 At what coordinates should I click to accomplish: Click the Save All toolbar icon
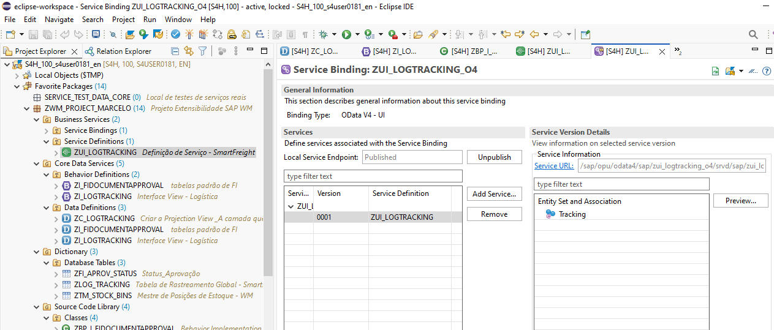pos(48,35)
